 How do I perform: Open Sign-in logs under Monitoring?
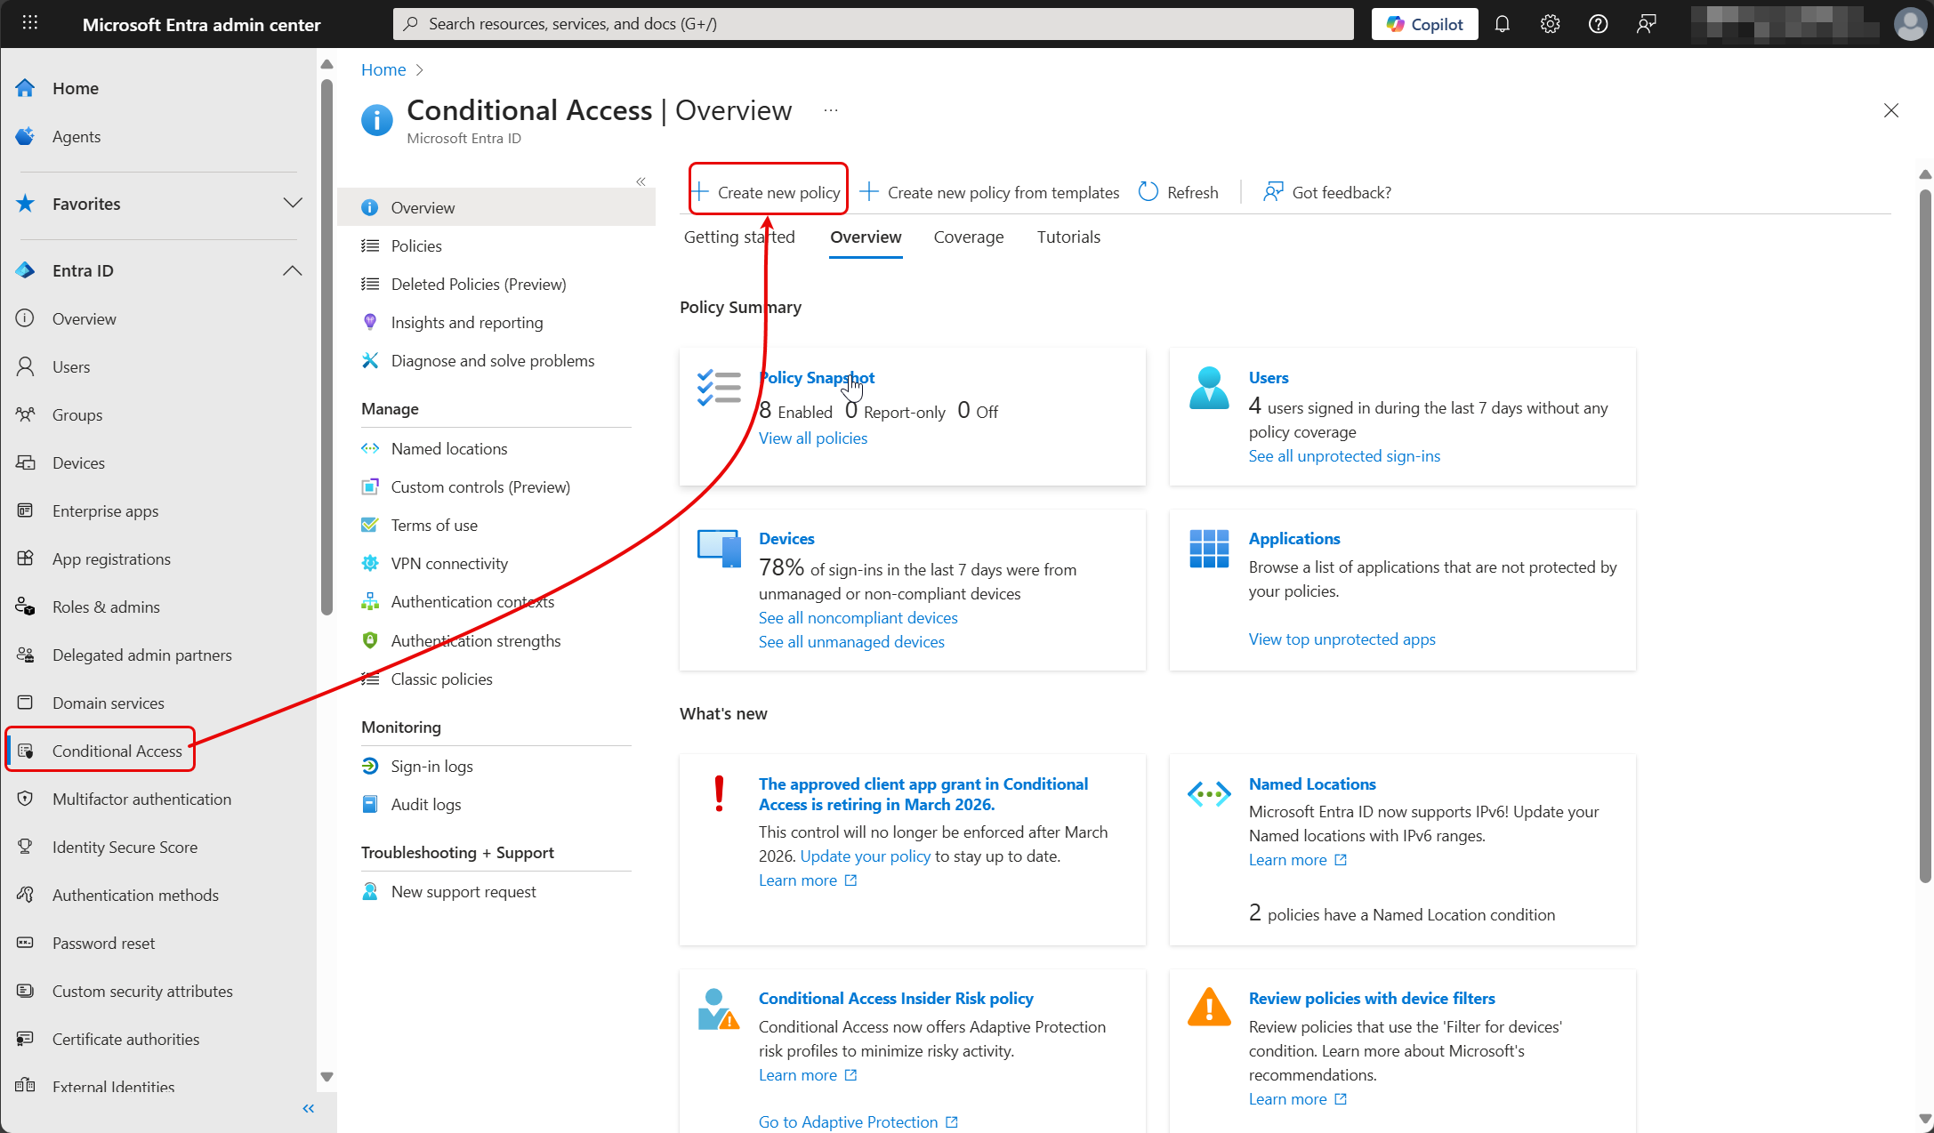tap(431, 766)
